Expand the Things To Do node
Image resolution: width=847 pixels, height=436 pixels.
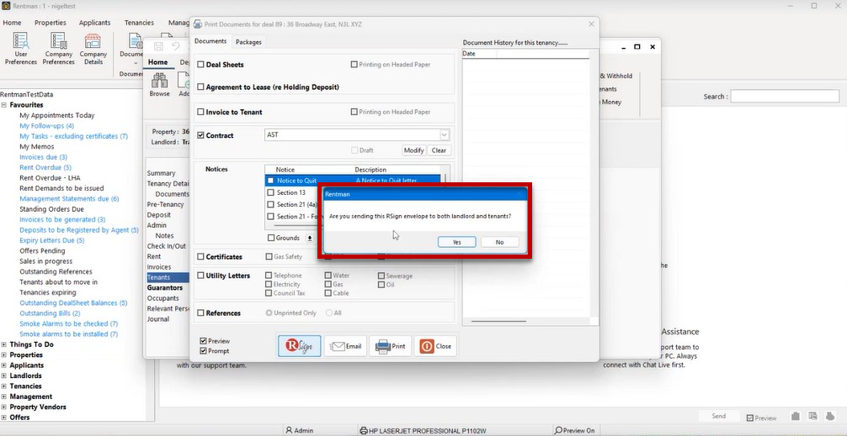coord(4,344)
